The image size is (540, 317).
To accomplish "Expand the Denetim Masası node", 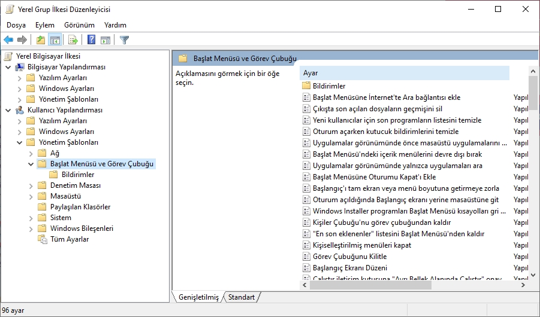I will point(31,185).
